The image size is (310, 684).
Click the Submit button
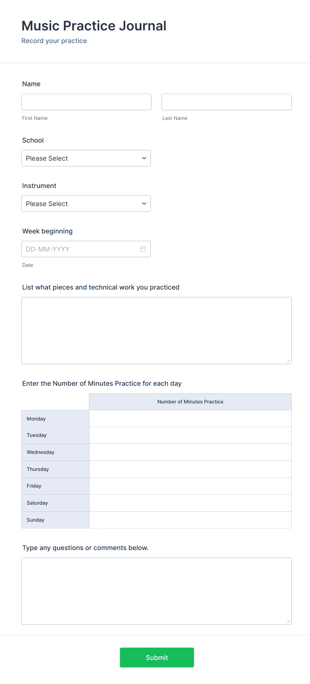(x=157, y=657)
